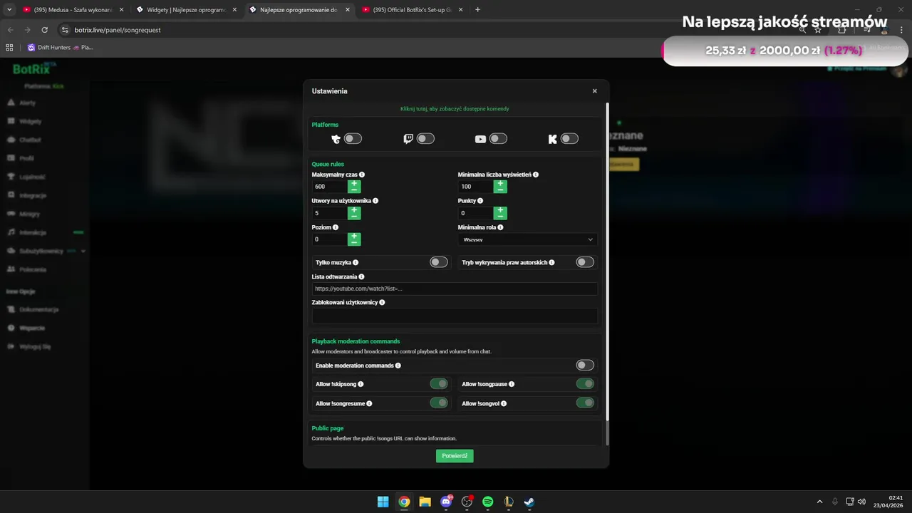Click the Potwierdź button
The height and width of the screenshot is (513, 912).
(455, 456)
